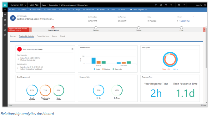The image size is (212, 124).
Task: Click the Est. Close Date value 02/25/2018
Action: [x=93, y=21]
